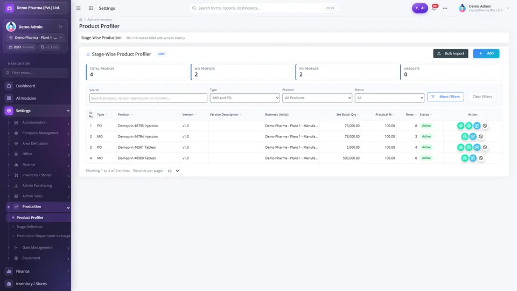Click the Filter menu sidebar input
The image size is (517, 291).
click(x=36, y=73)
